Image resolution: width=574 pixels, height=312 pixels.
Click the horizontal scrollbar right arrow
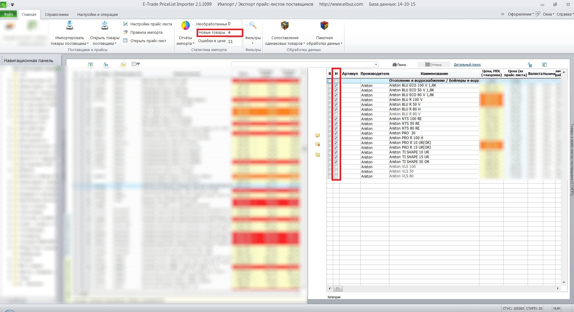(x=558, y=288)
